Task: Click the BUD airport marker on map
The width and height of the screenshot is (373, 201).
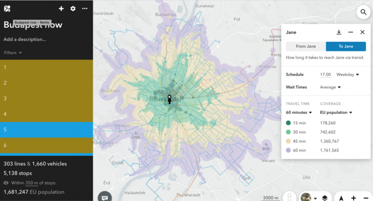Action: (266, 147)
